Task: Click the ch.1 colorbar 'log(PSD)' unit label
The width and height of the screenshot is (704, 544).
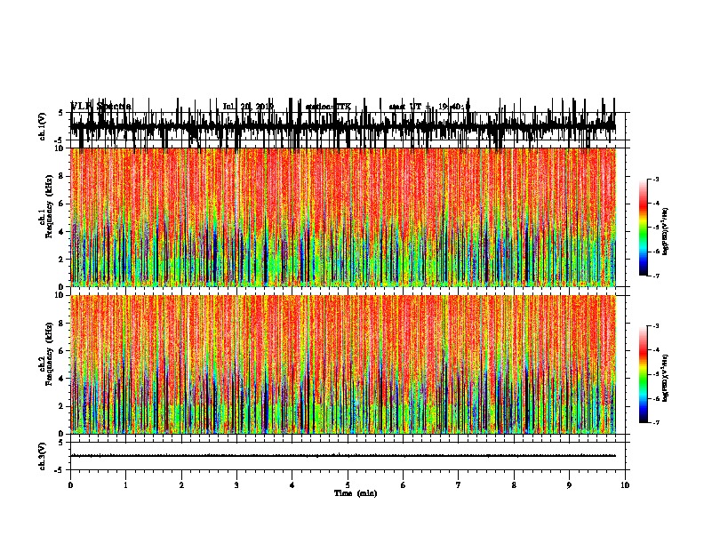Action: pyautogui.click(x=666, y=231)
